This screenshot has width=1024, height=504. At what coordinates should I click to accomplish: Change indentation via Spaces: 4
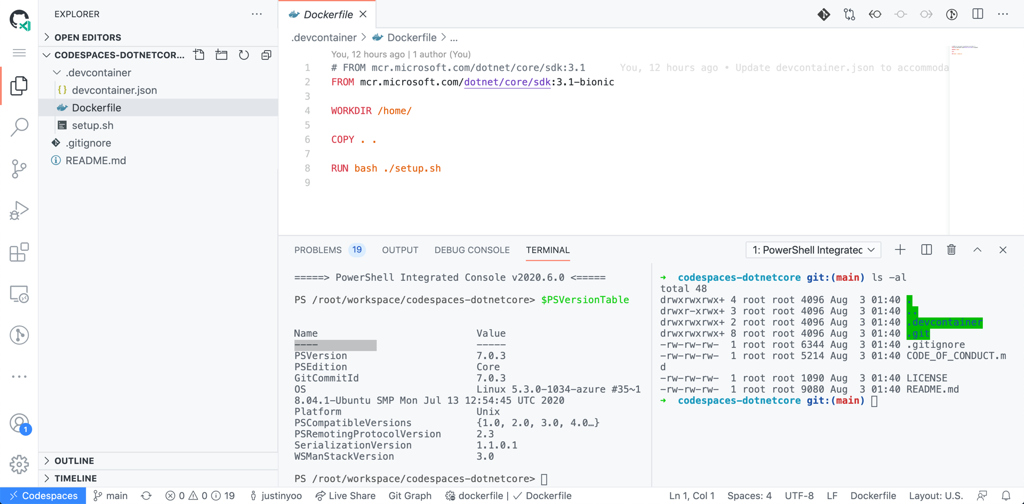[x=749, y=496]
